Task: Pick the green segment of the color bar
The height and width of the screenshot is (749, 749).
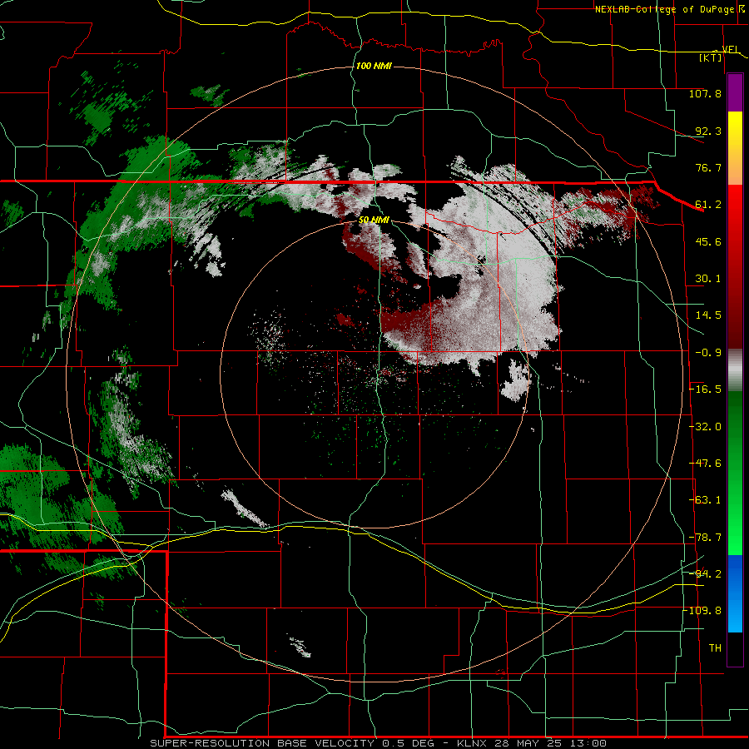Action: (735, 473)
